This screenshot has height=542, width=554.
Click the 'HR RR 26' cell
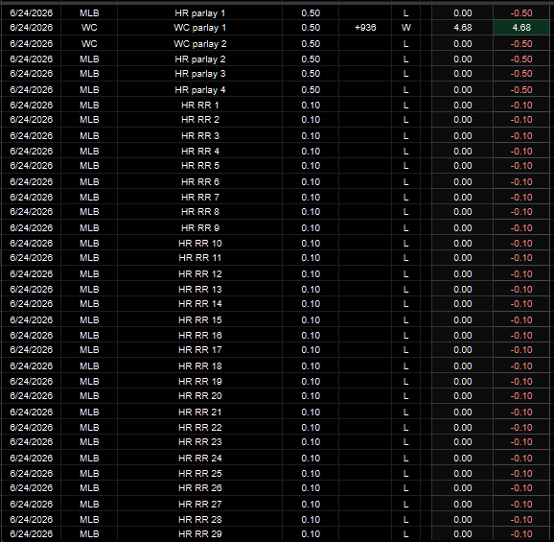click(200, 488)
